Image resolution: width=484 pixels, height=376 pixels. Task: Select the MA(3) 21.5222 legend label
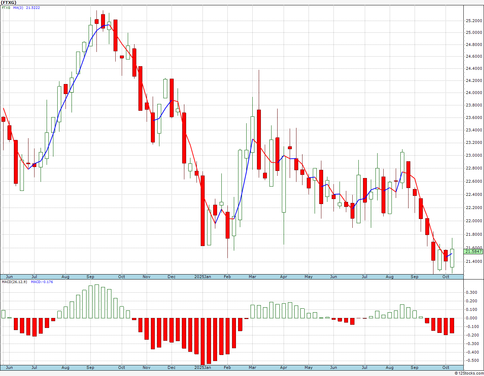[27, 8]
